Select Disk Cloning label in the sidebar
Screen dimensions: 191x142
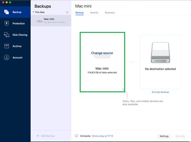20,35
